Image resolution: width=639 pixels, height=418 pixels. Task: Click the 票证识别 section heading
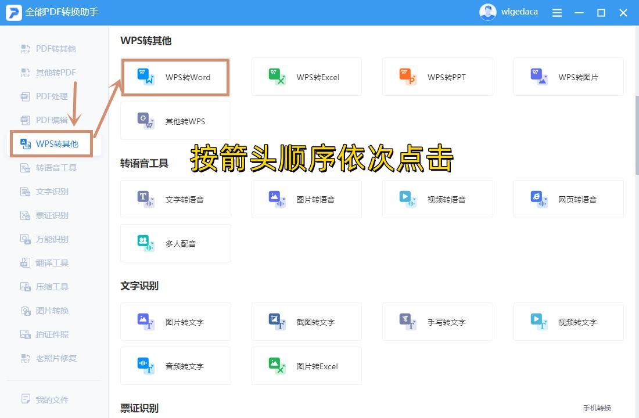pyautogui.click(x=139, y=408)
